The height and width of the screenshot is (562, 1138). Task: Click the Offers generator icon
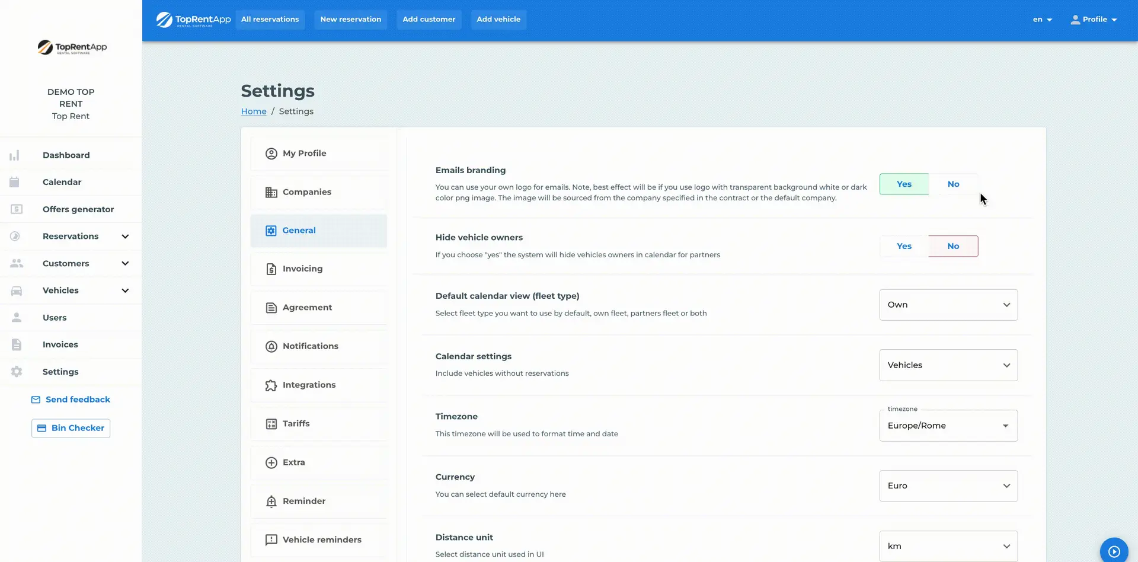click(x=17, y=209)
